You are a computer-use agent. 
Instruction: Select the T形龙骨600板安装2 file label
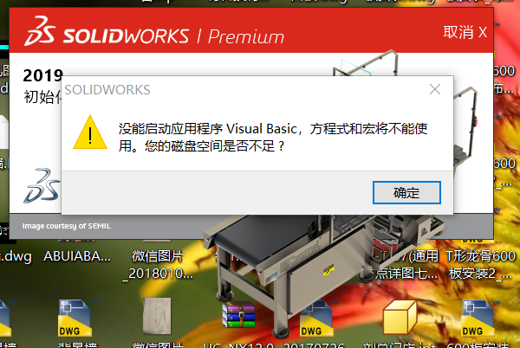click(x=480, y=265)
